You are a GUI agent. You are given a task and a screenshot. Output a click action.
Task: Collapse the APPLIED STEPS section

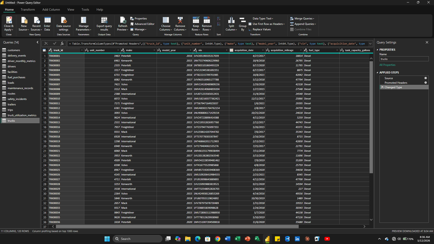[x=378, y=73]
